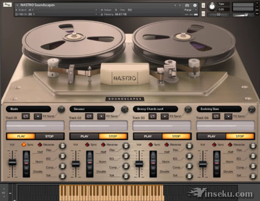Viewport: 260px width, 201px height.
Task: Enable Reverse on Track 02
Action: (x=103, y=145)
